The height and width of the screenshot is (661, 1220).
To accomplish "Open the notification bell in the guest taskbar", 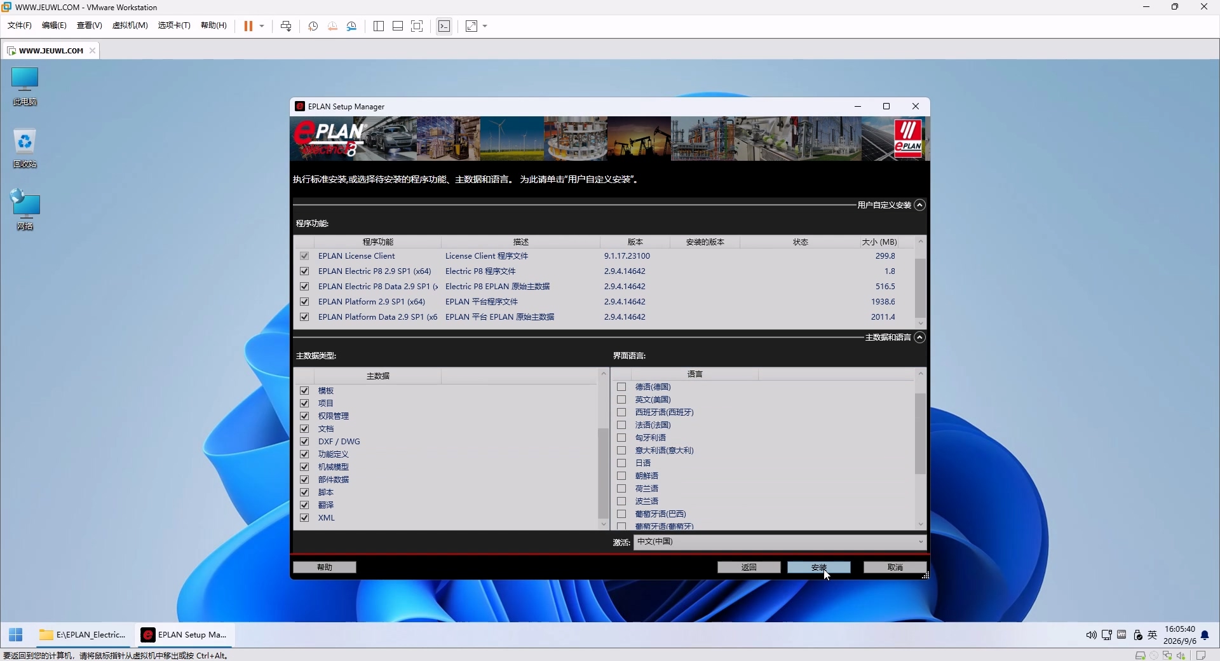I will pos(1205,635).
